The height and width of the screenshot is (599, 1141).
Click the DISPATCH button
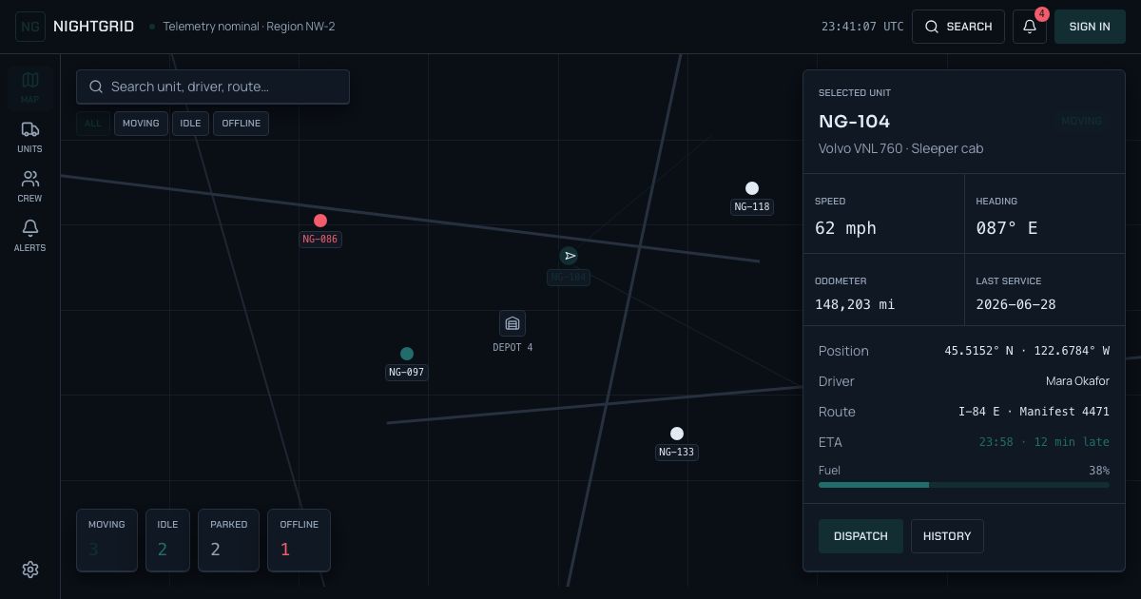[x=861, y=536]
